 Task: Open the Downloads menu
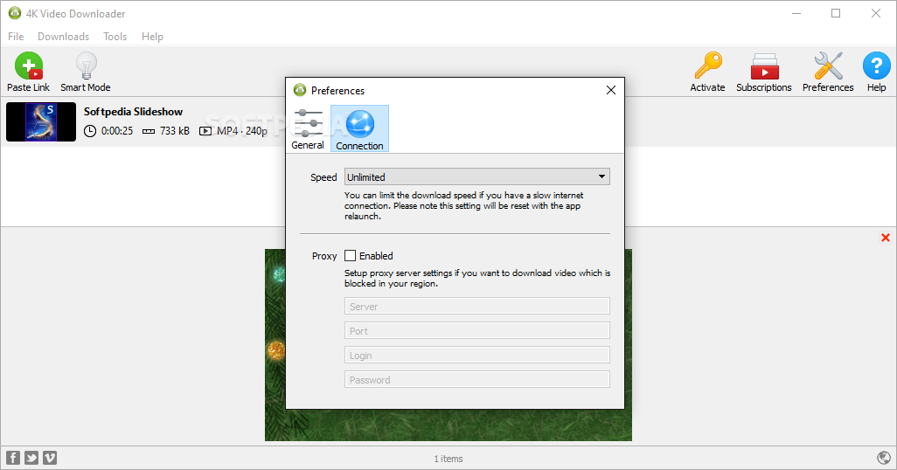click(x=64, y=37)
